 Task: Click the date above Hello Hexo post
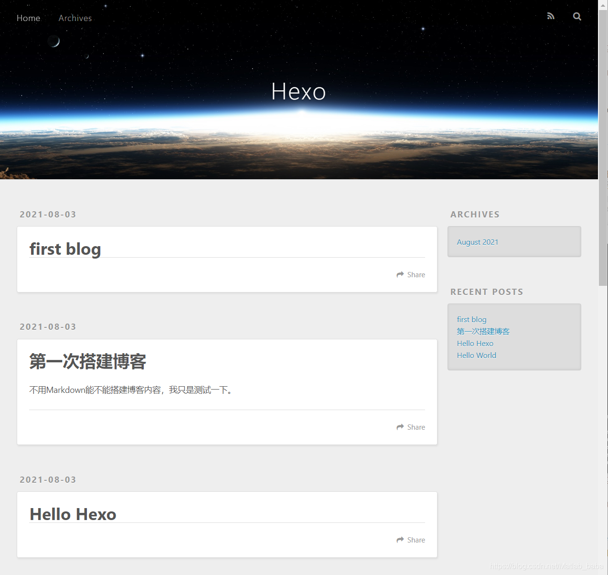pyautogui.click(x=48, y=479)
